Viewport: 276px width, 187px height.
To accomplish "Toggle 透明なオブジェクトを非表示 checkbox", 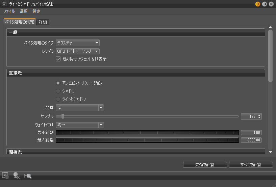I will point(58,59).
